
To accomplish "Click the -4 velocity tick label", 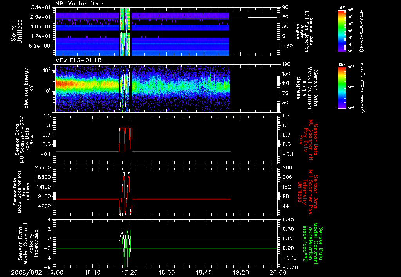I will (48, 258).
